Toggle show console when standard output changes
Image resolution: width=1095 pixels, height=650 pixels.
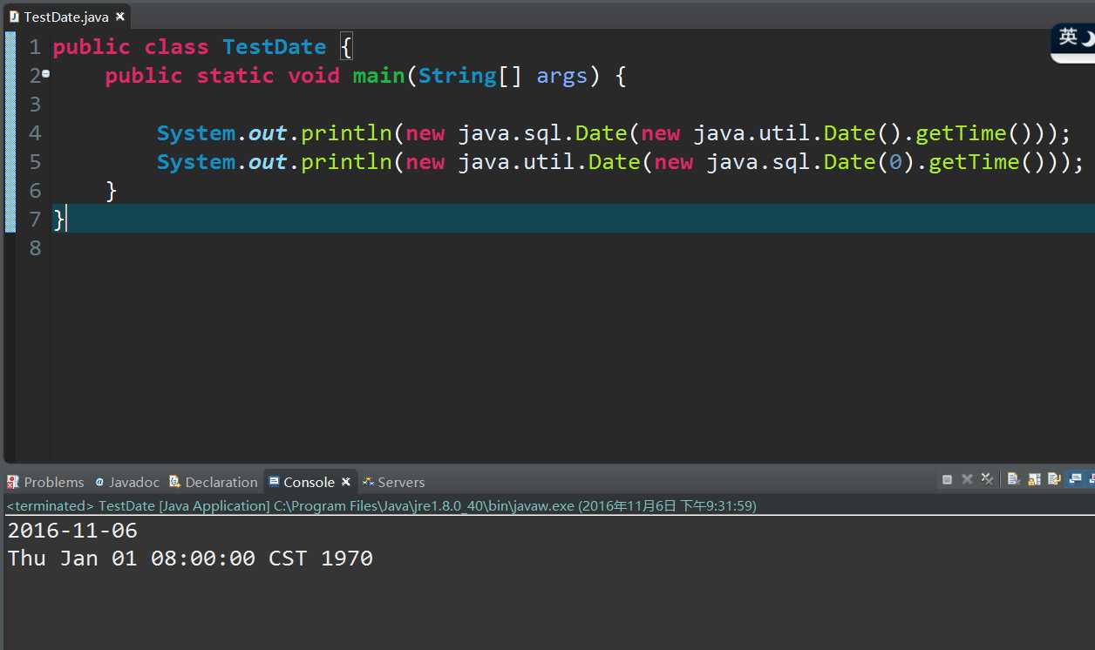(x=1075, y=478)
